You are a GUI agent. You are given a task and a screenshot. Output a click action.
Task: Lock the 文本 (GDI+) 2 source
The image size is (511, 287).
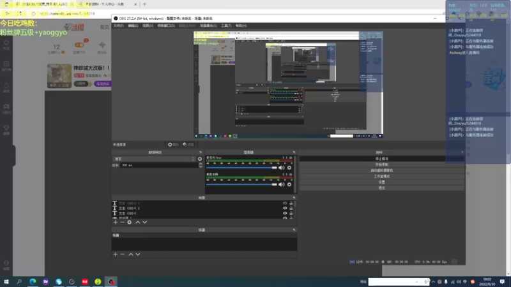(x=291, y=209)
